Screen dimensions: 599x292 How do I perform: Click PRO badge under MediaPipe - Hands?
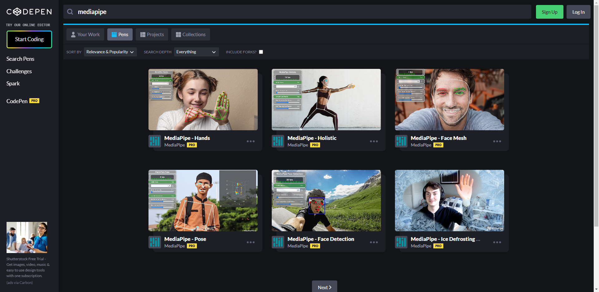click(x=192, y=145)
